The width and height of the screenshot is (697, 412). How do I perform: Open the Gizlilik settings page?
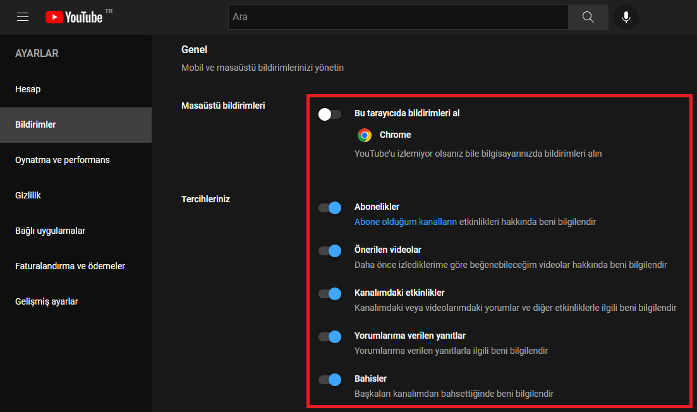[x=28, y=195]
